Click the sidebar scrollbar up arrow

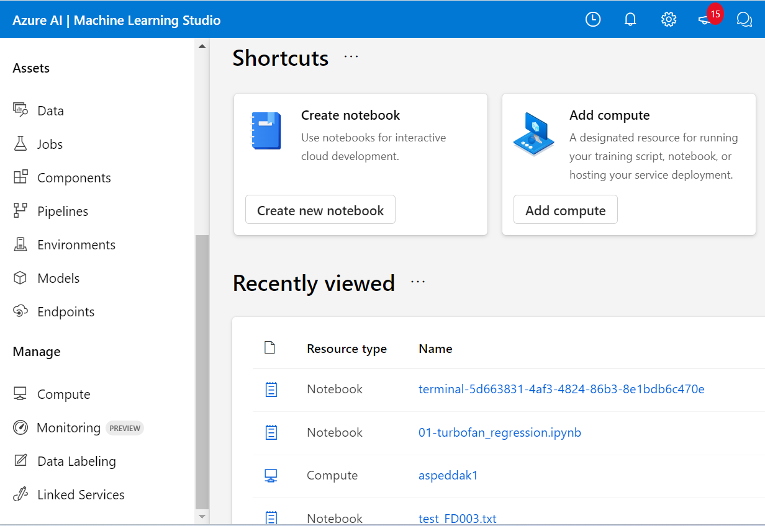pyautogui.click(x=202, y=46)
